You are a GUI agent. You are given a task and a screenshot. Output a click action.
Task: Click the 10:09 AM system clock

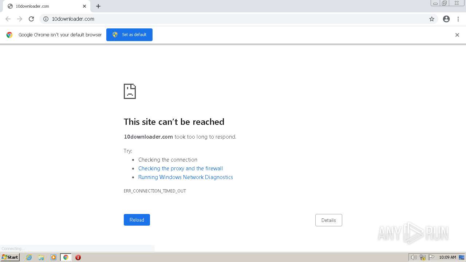(447, 257)
